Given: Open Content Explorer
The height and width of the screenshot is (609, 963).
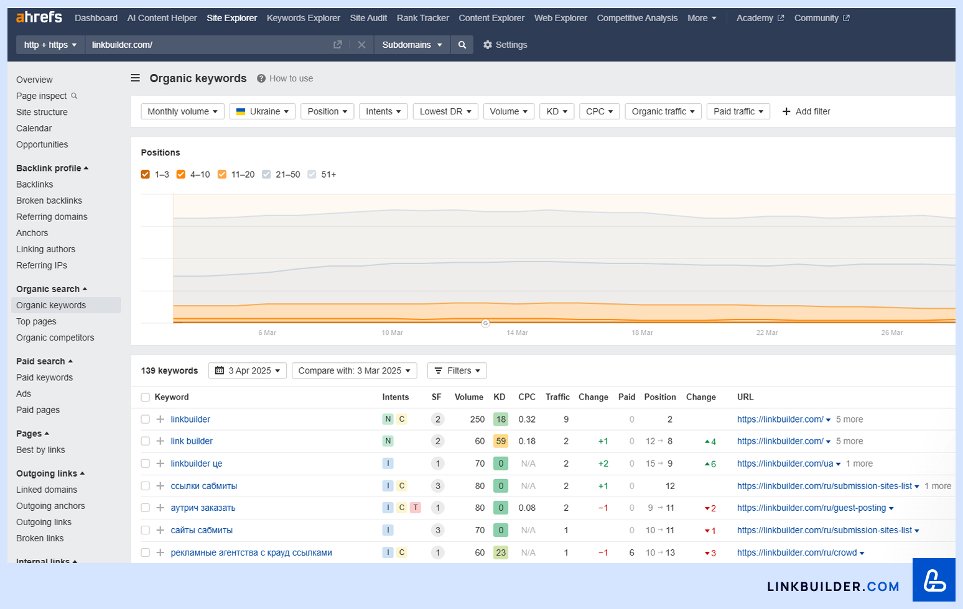Looking at the screenshot, I should (491, 18).
